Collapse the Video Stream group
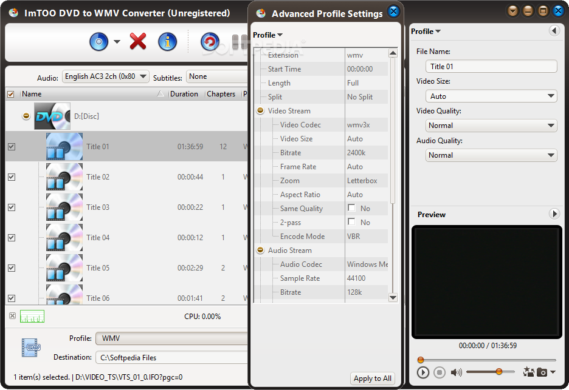The width and height of the screenshot is (569, 390). [260, 111]
